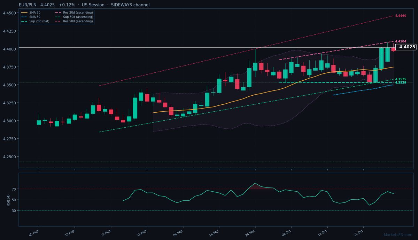Screen dimensions: 418x240
Task: Click the RSI(14) axis title
Action: coord(8,200)
